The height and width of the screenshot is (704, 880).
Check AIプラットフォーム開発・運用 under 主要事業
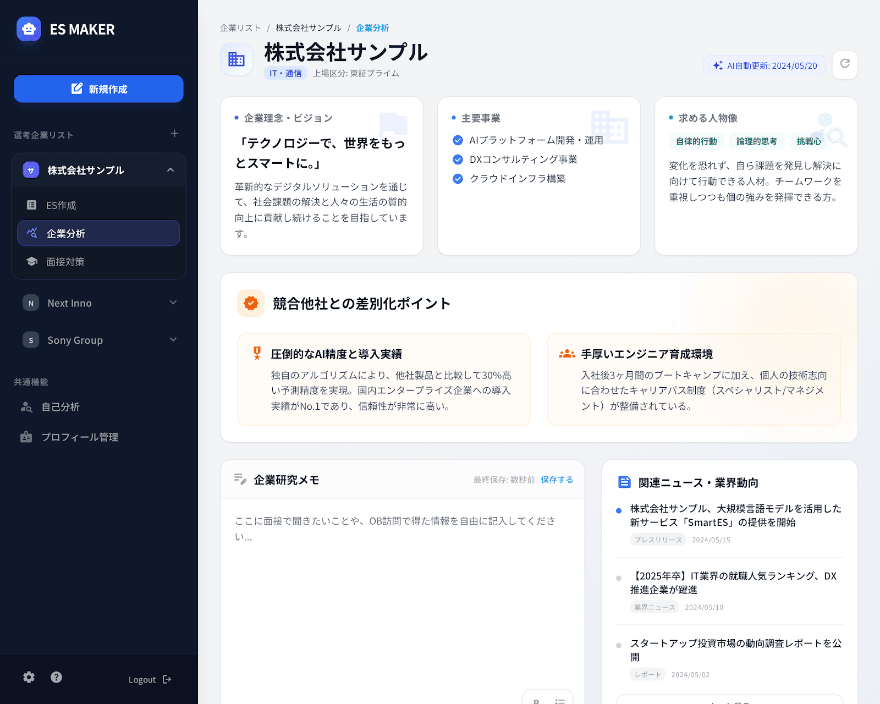coord(458,140)
